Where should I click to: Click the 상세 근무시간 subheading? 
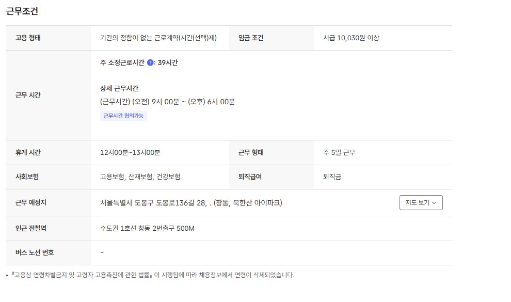(119, 89)
